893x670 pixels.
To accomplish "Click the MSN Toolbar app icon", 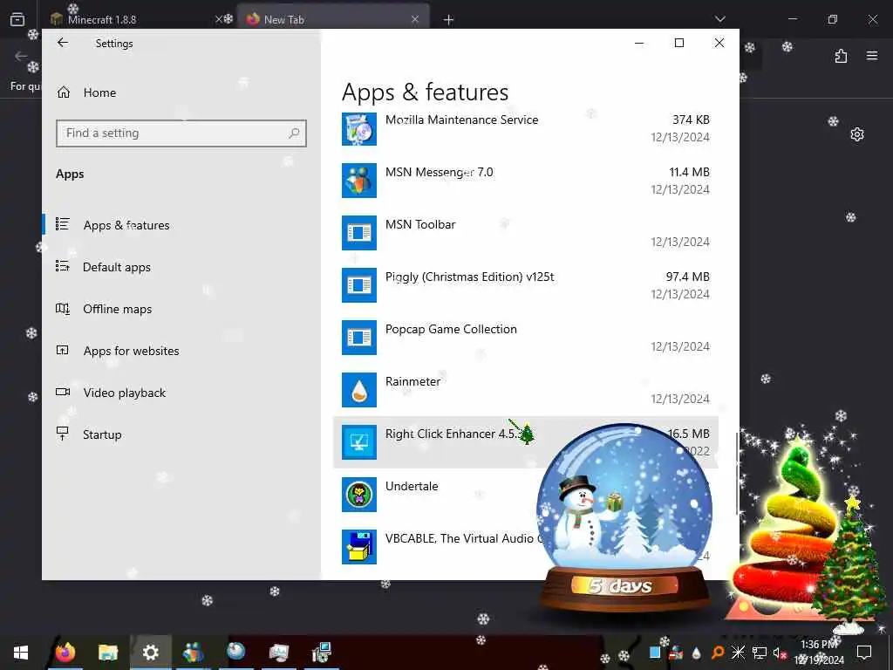I will pyautogui.click(x=358, y=232).
